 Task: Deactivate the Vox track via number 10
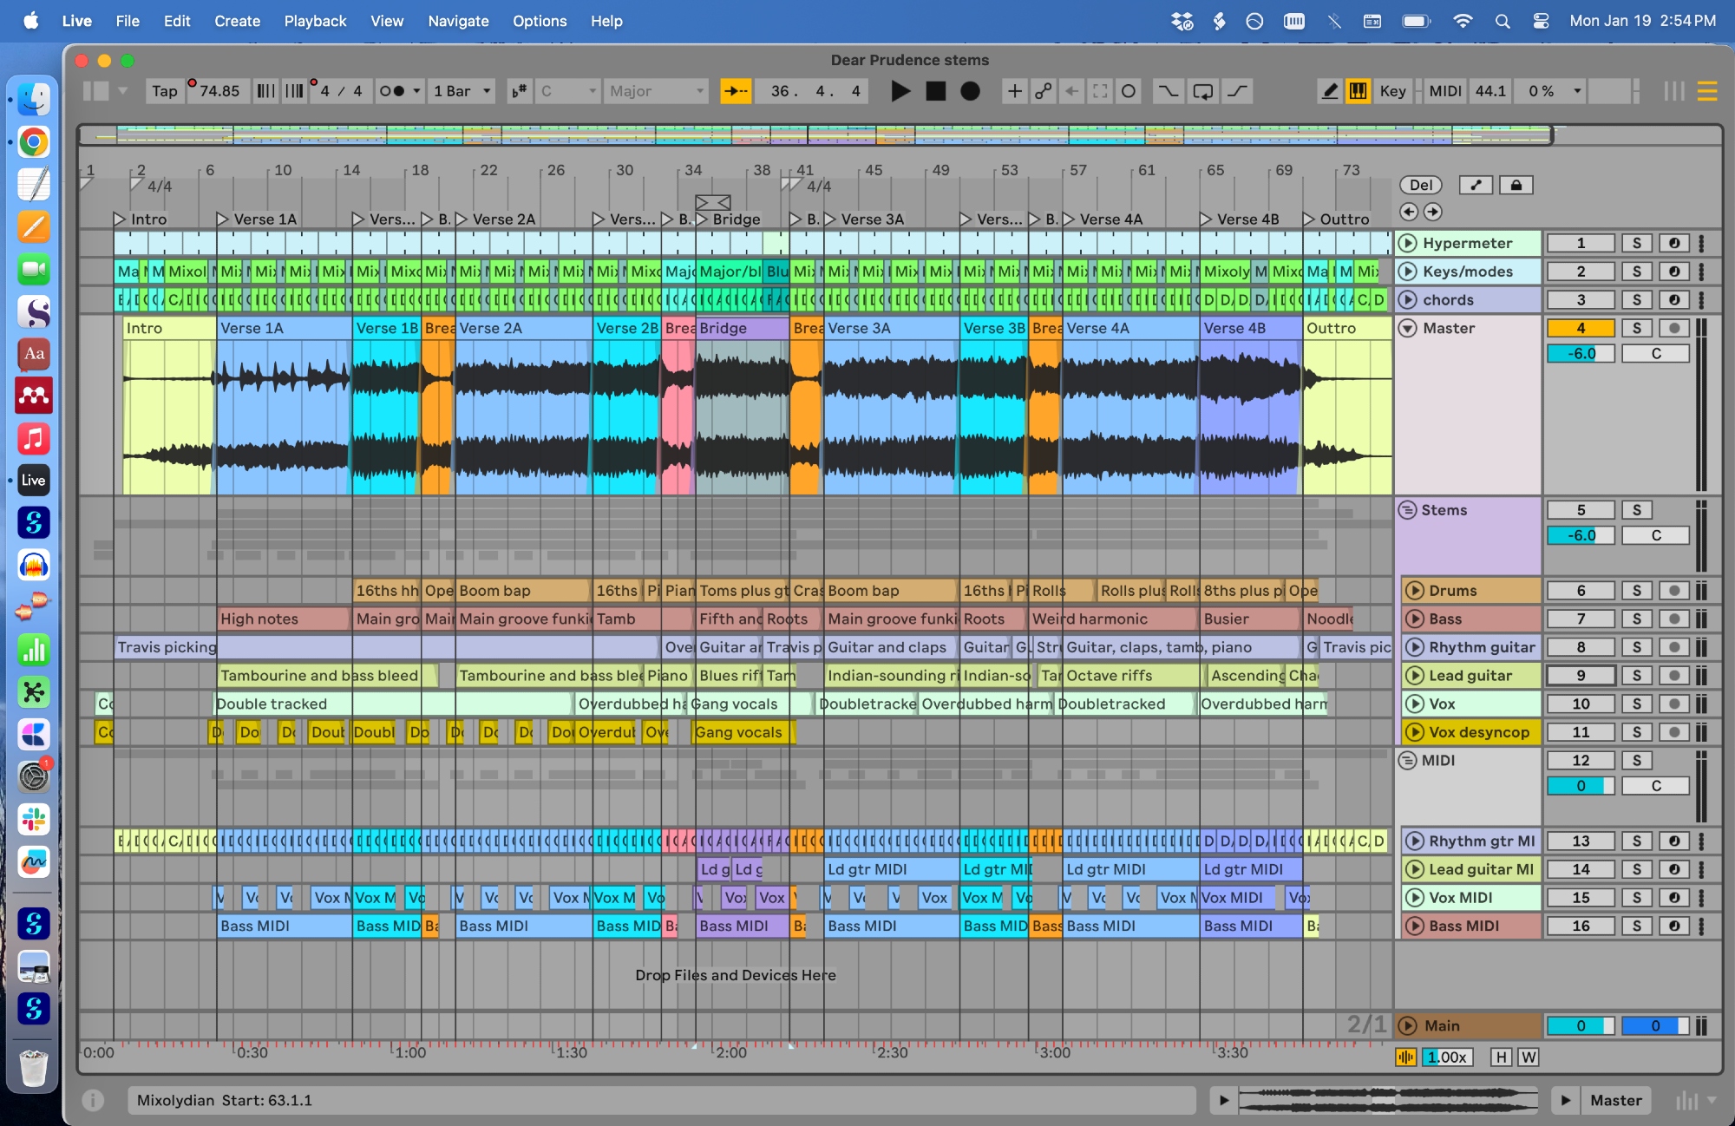tap(1581, 704)
